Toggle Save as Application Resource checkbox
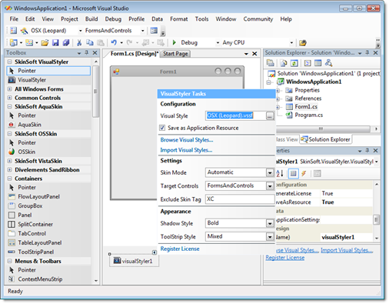 click(162, 128)
